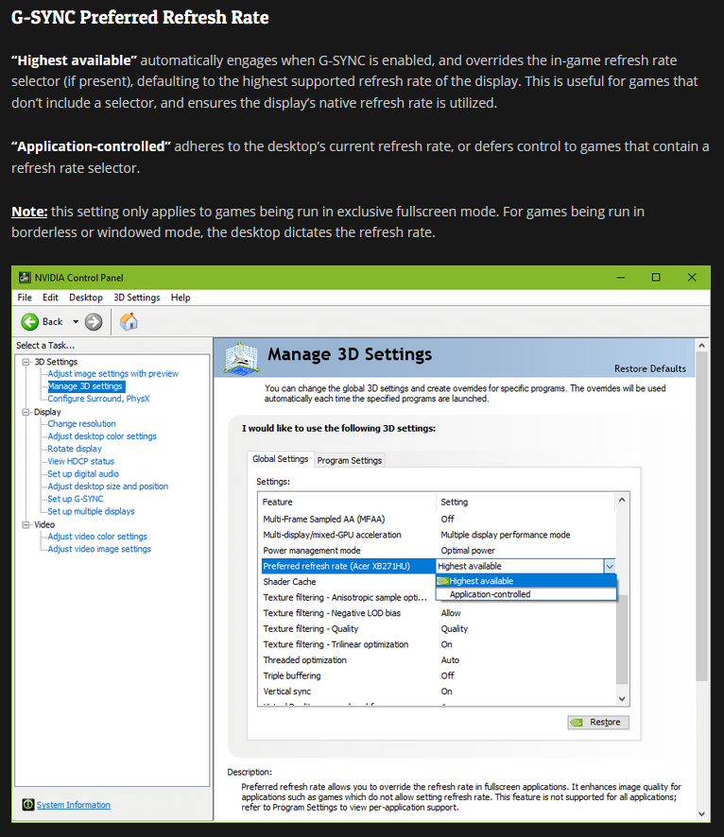Open Adjust desktop size and position task
This screenshot has width=724, height=837.
pyautogui.click(x=108, y=487)
